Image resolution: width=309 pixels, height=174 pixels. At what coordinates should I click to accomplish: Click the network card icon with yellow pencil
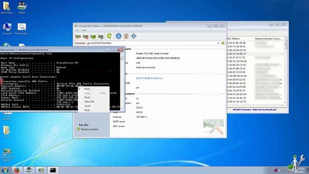point(78,37)
